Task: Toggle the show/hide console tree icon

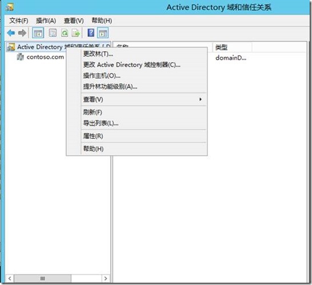Action: click(x=38, y=33)
